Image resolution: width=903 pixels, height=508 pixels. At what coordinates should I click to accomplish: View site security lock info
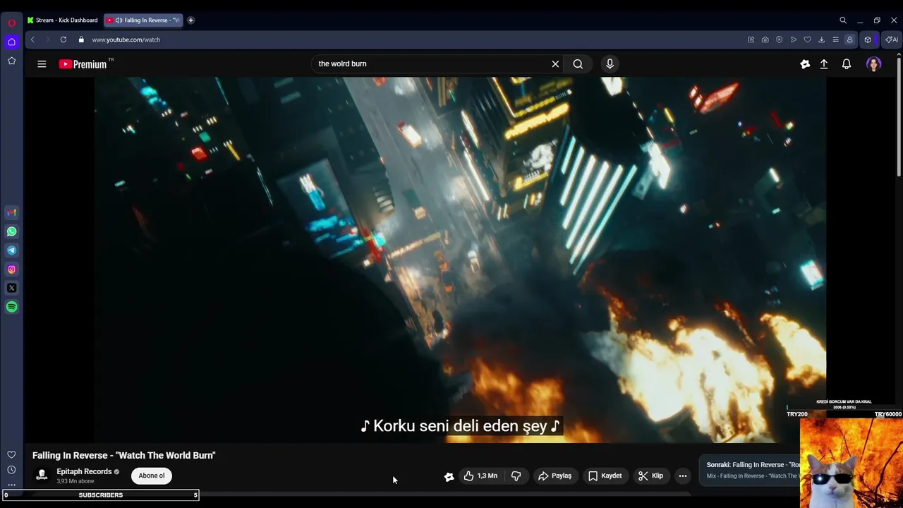(81, 40)
